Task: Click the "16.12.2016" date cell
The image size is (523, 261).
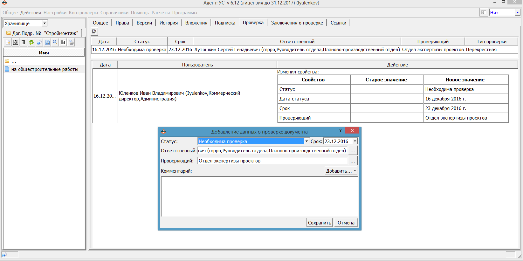Action: (x=104, y=50)
